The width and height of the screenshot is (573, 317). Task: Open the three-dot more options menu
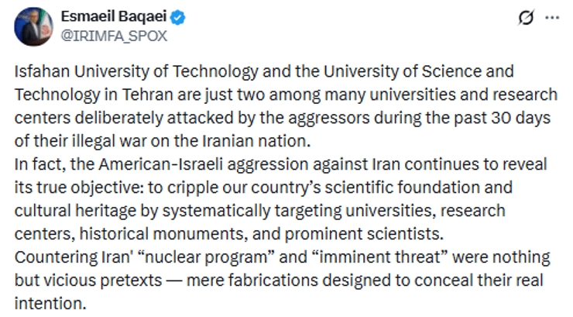coord(553,19)
